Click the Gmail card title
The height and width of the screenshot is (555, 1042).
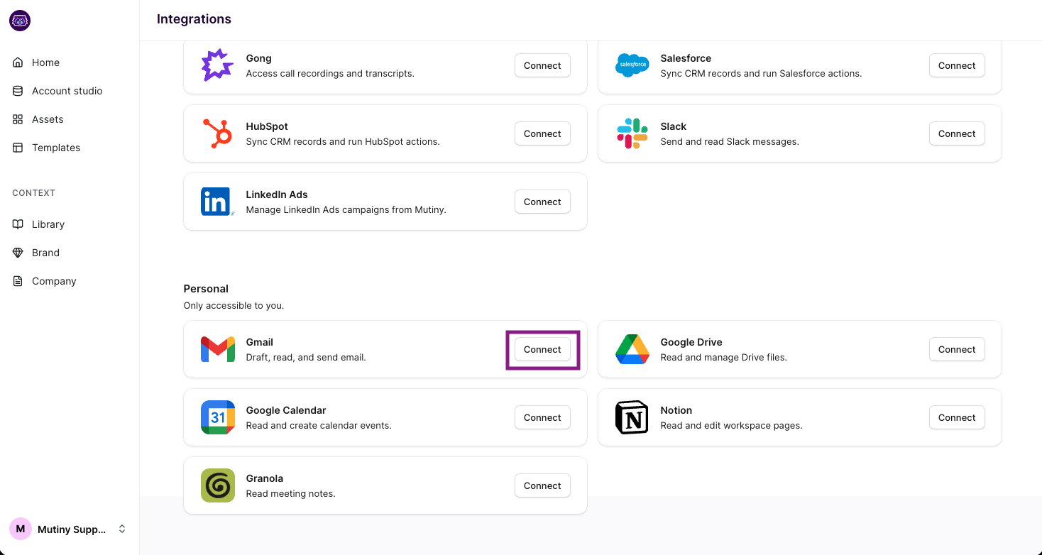coord(260,342)
